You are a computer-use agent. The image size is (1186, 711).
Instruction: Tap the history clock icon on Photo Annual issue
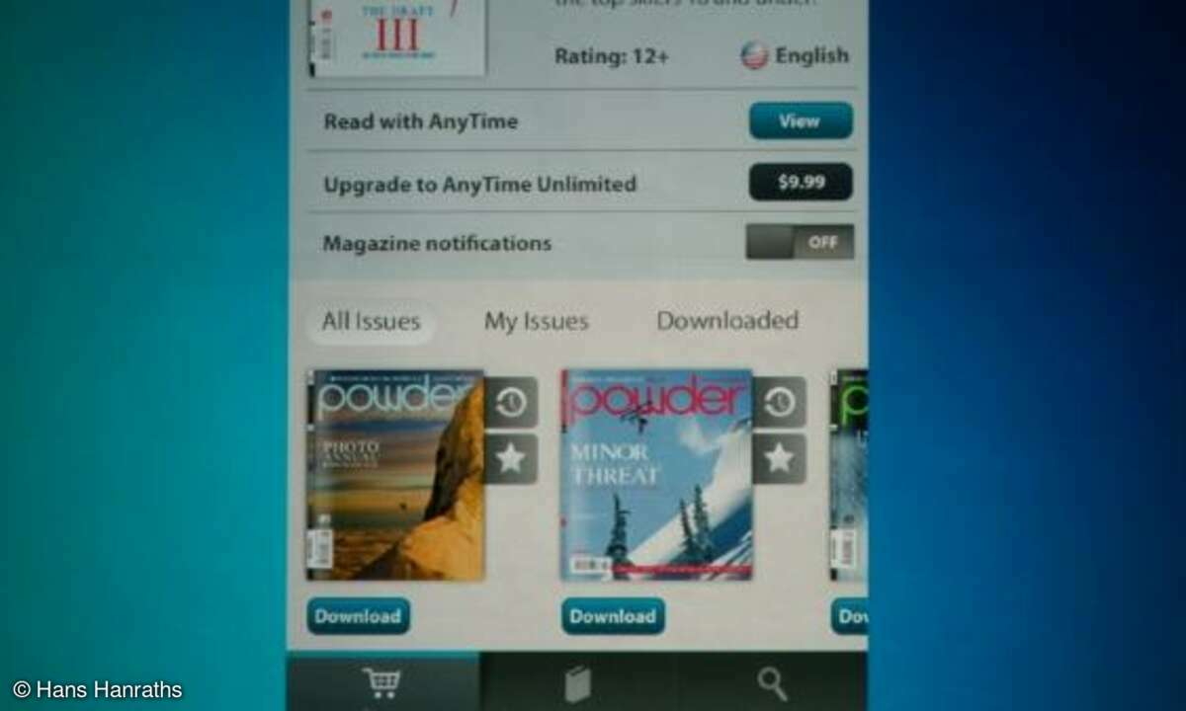[x=511, y=402]
